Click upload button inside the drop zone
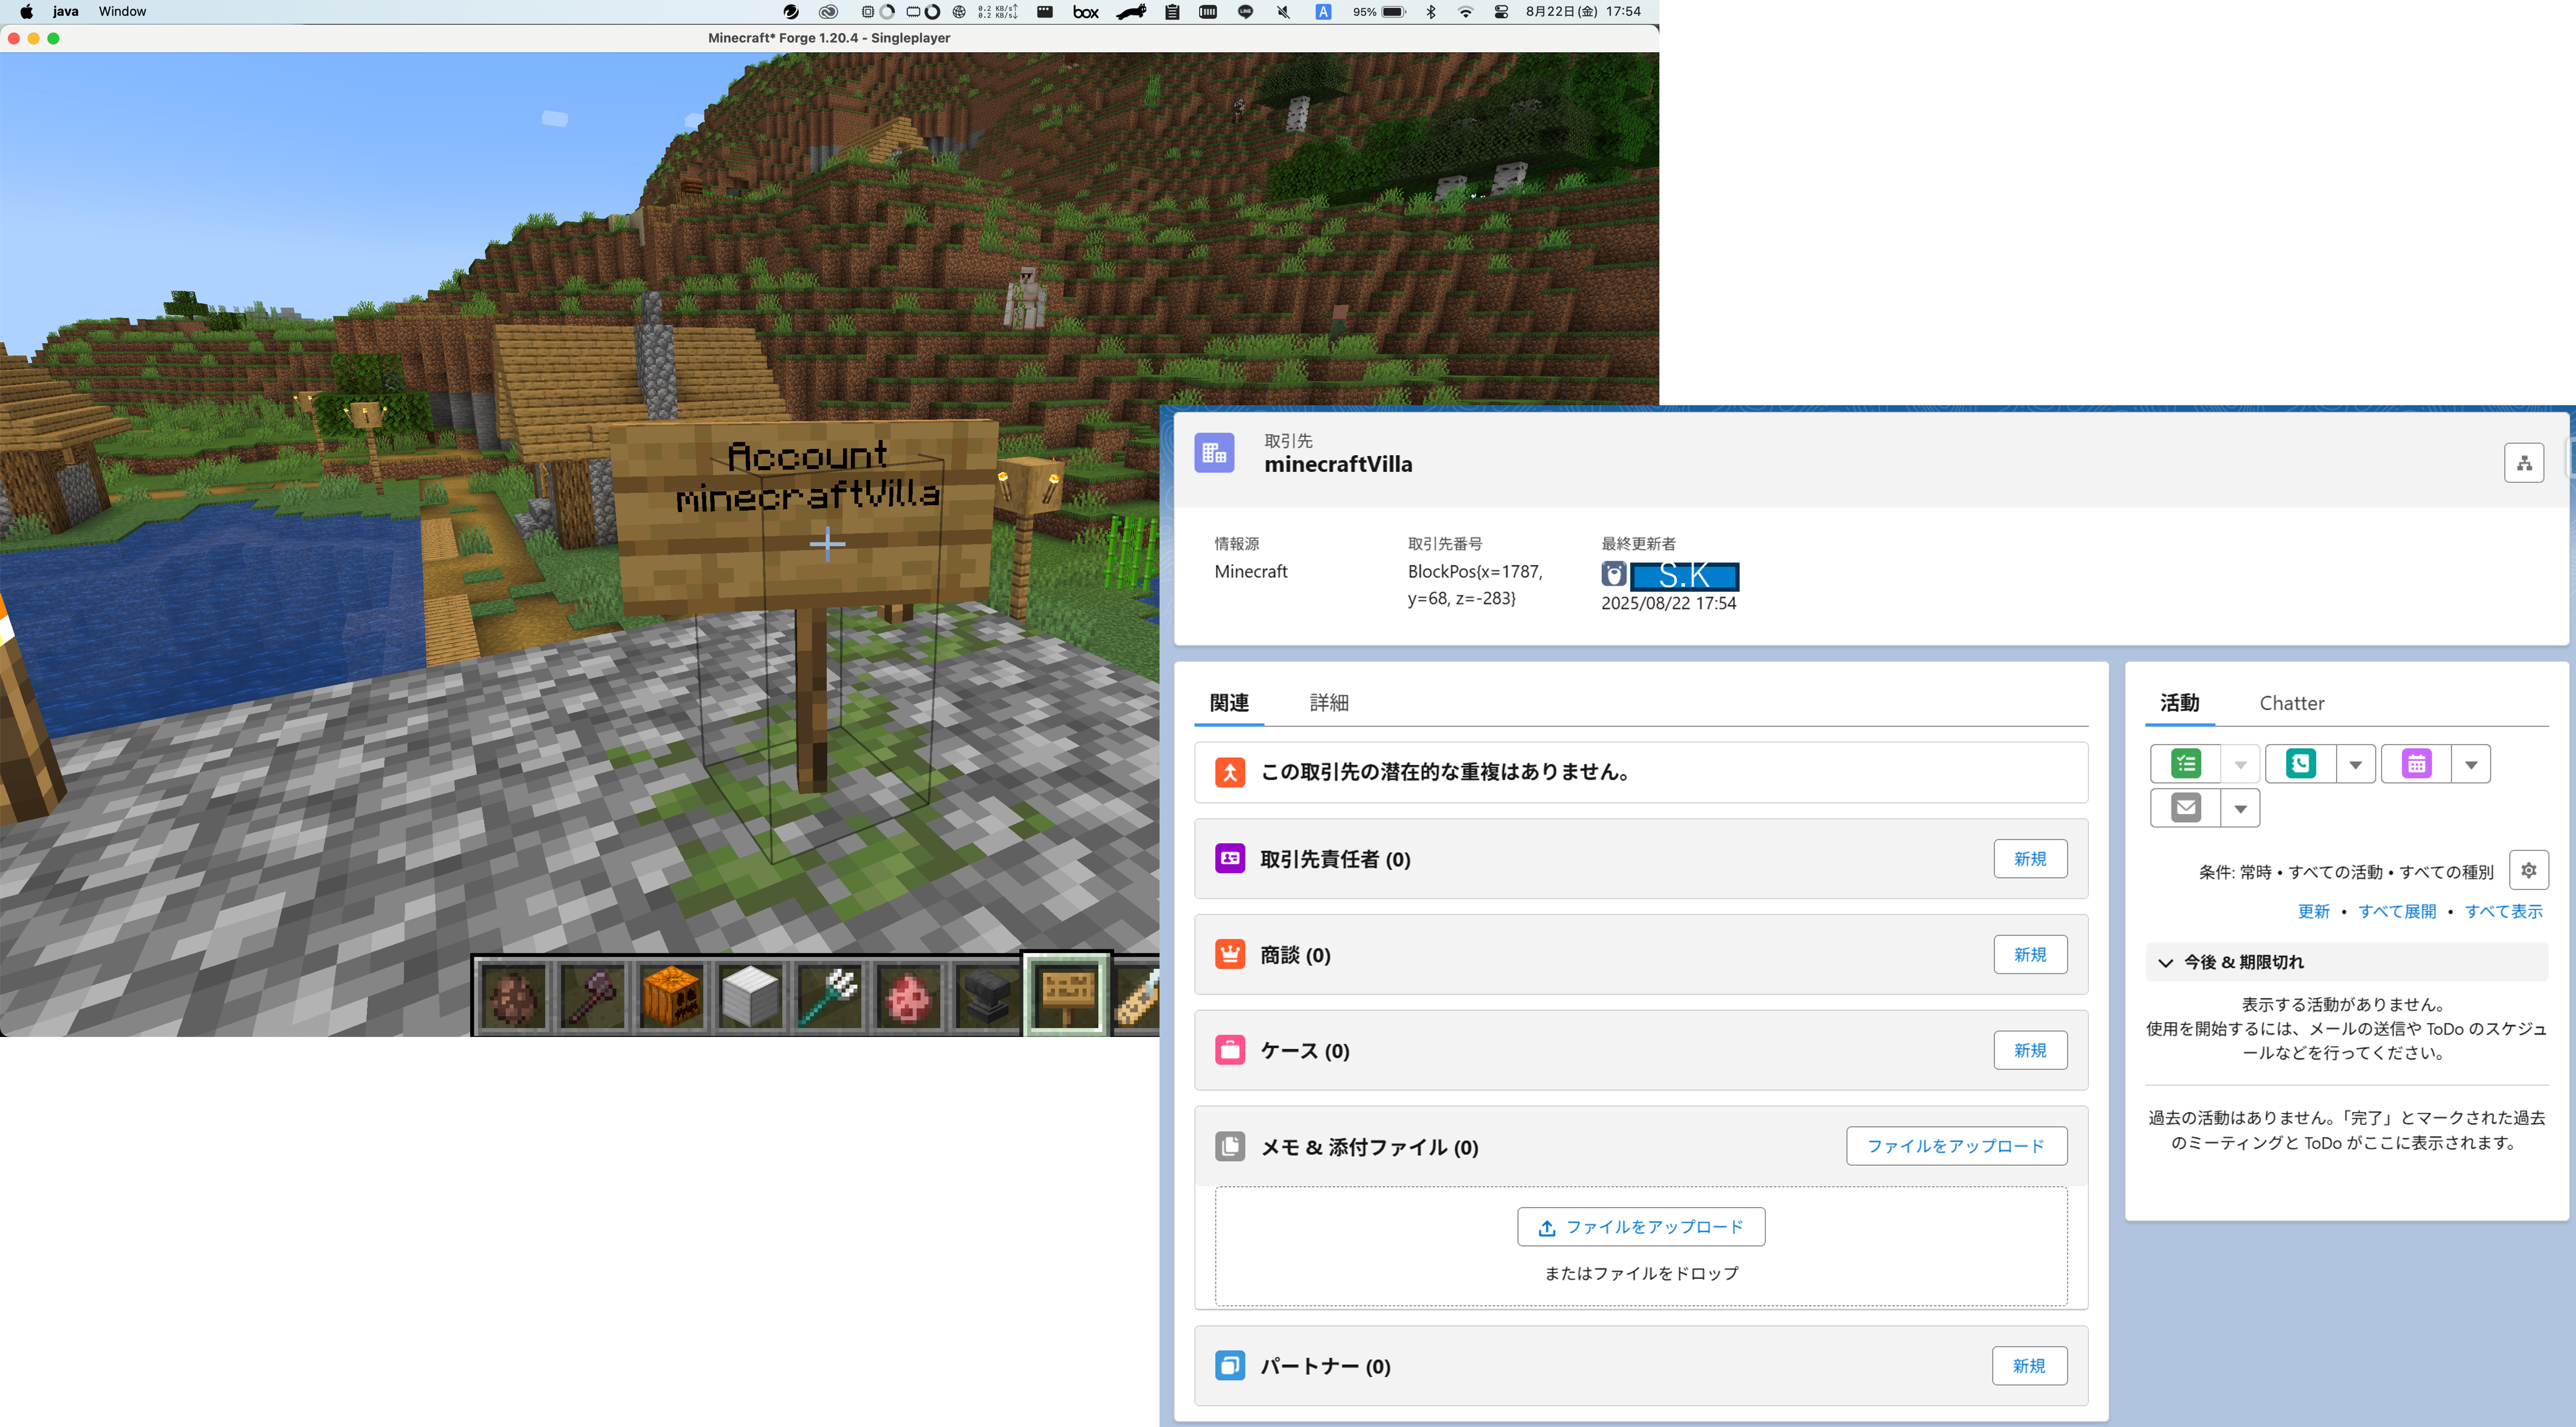2576x1427 pixels. click(x=1641, y=1226)
